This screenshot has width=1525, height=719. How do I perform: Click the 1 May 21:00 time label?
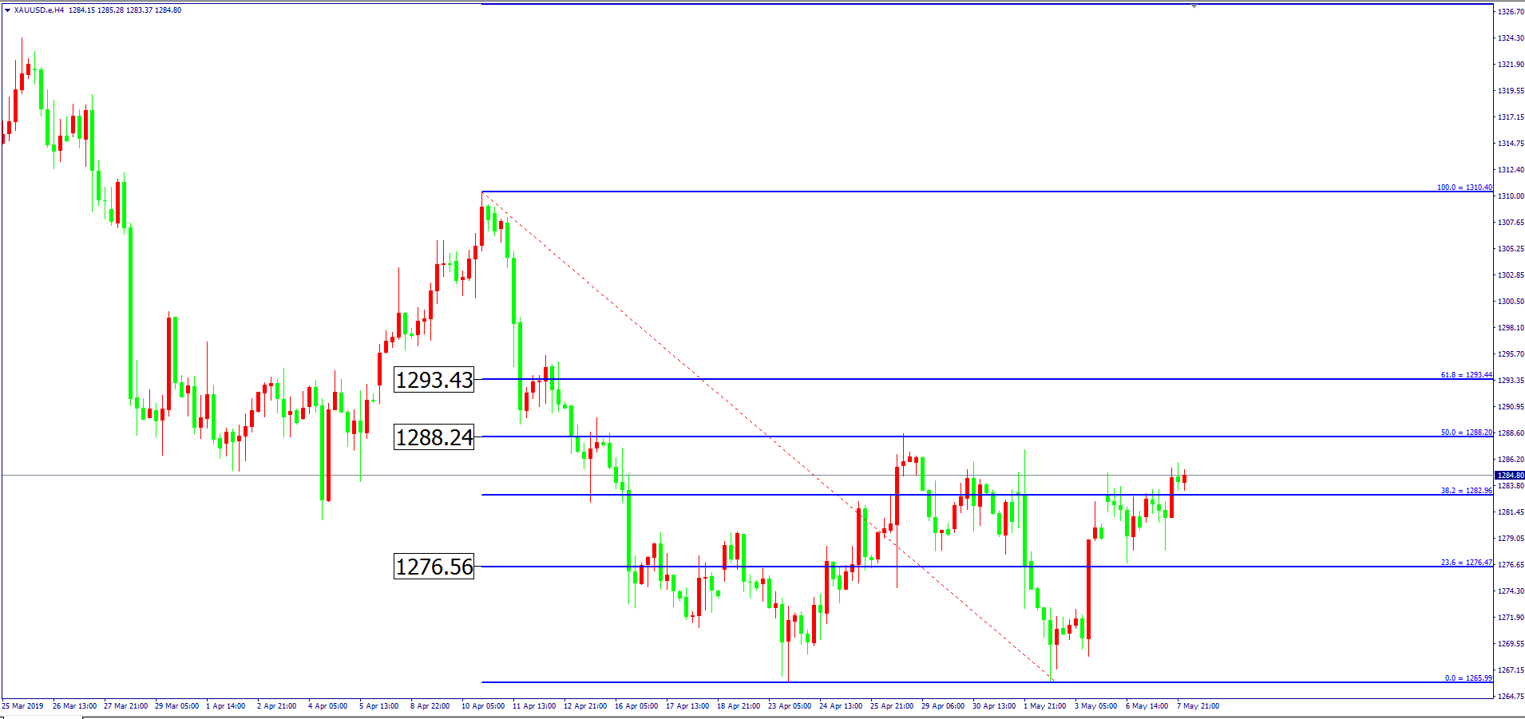pyautogui.click(x=1044, y=706)
